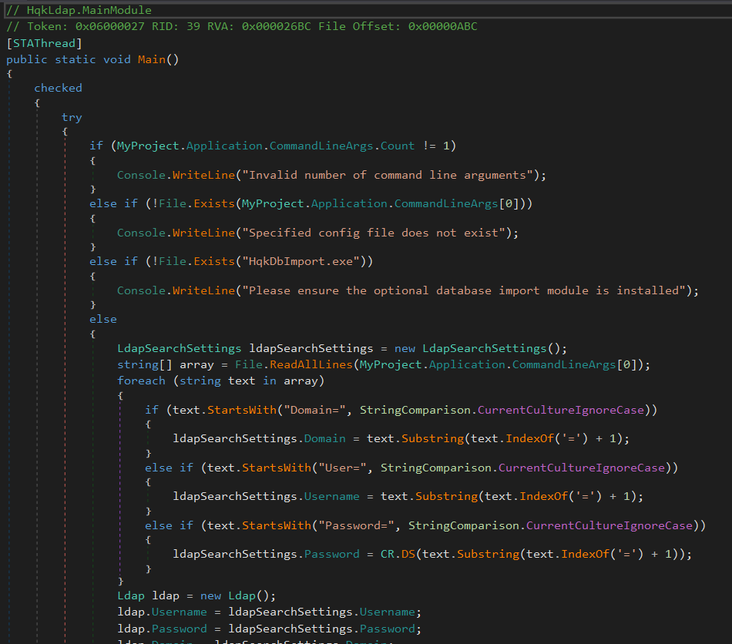Viewport: 732px width, 644px height.
Task: Click Password property assigned from CR.DS
Action: (332, 555)
